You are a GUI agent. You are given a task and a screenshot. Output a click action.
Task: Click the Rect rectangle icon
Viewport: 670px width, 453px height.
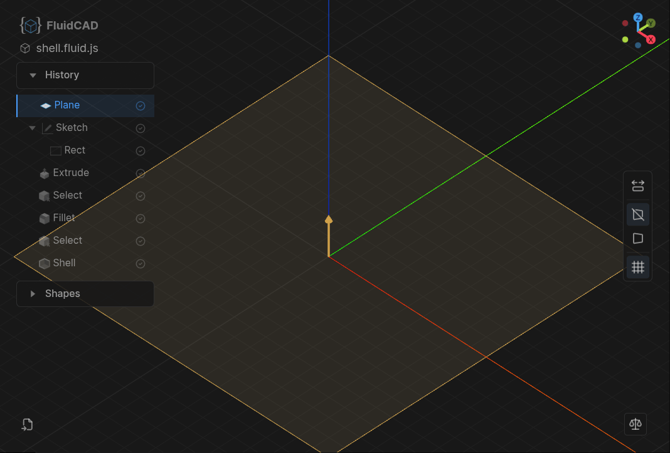tap(56, 151)
